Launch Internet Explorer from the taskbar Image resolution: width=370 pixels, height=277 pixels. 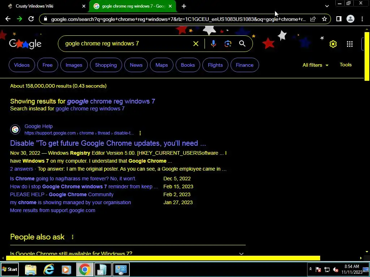tap(49, 269)
